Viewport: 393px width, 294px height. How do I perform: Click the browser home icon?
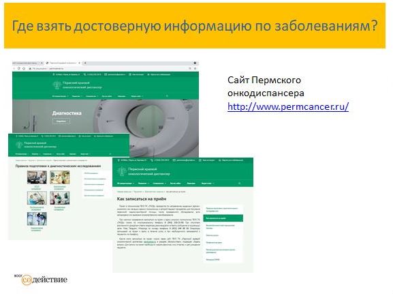[x=24, y=68]
